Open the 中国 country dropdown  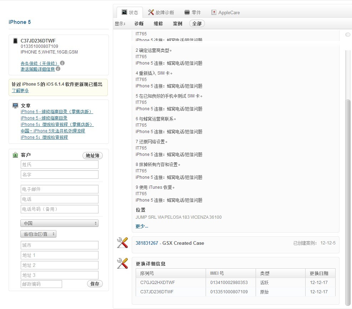pos(59,223)
